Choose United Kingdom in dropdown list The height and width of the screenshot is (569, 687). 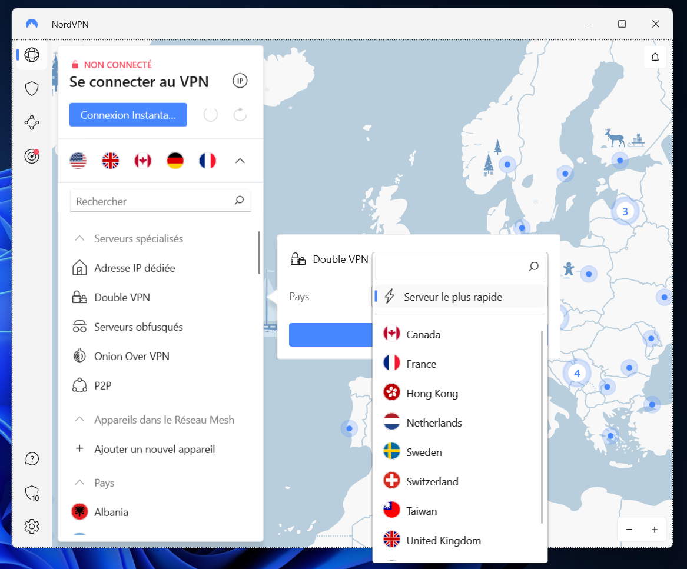pyautogui.click(x=460, y=540)
